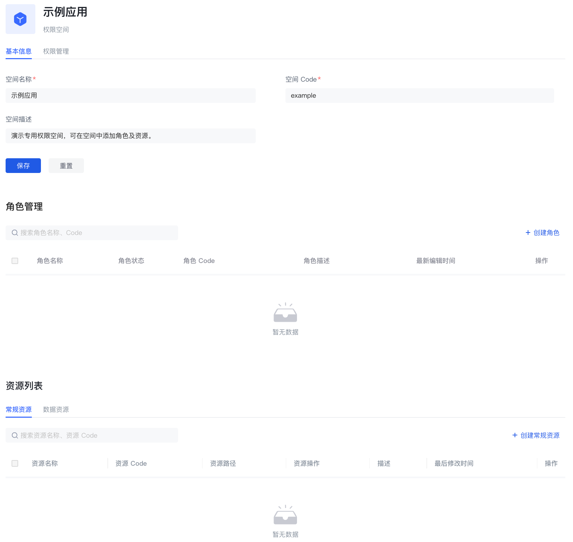Viewport: 573px width, 542px height.
Task: Click the role search magnifier icon
Action: click(15, 233)
